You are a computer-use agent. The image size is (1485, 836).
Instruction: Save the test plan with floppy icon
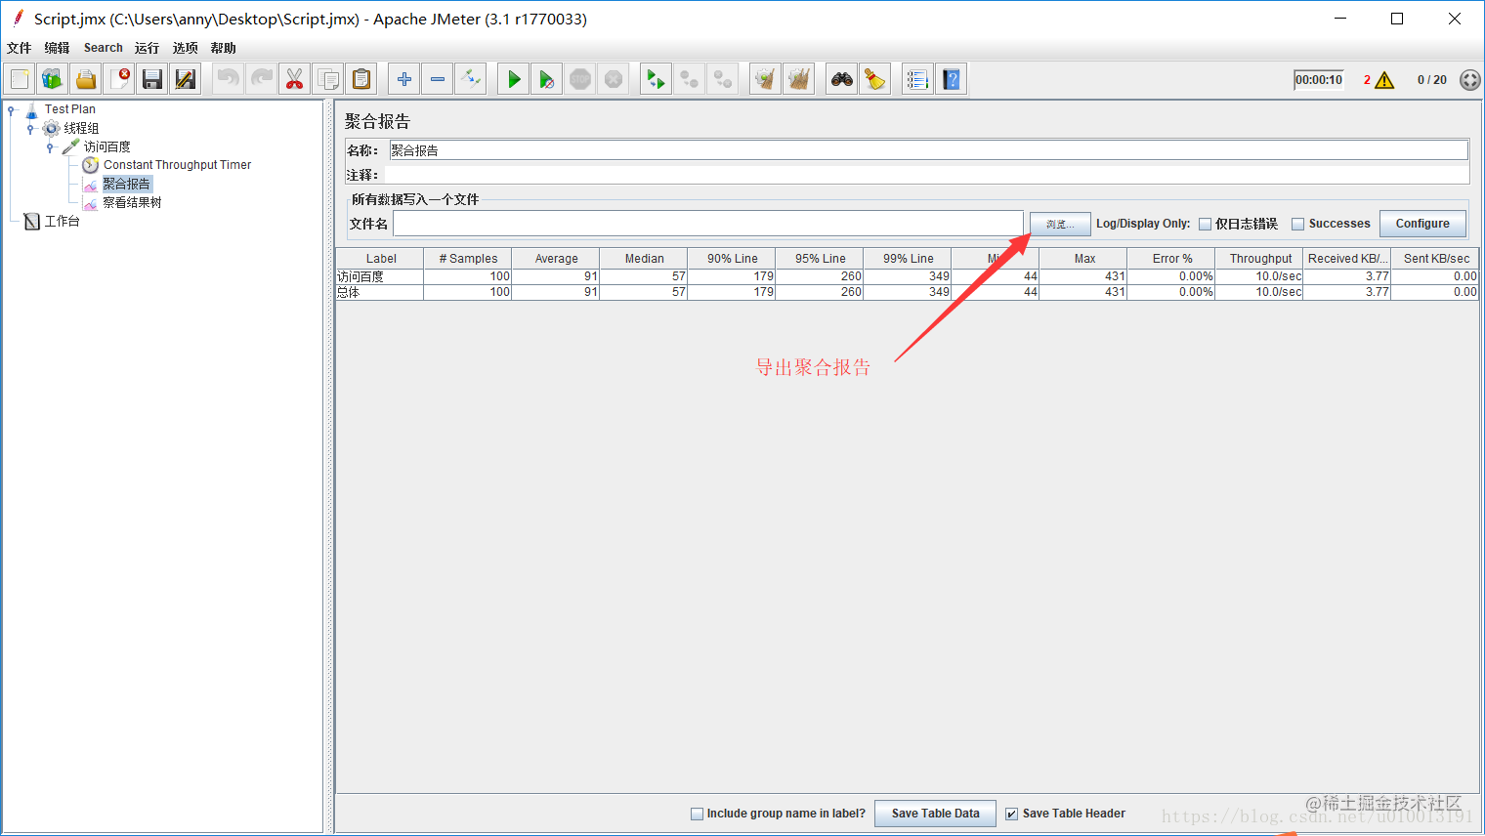152,79
